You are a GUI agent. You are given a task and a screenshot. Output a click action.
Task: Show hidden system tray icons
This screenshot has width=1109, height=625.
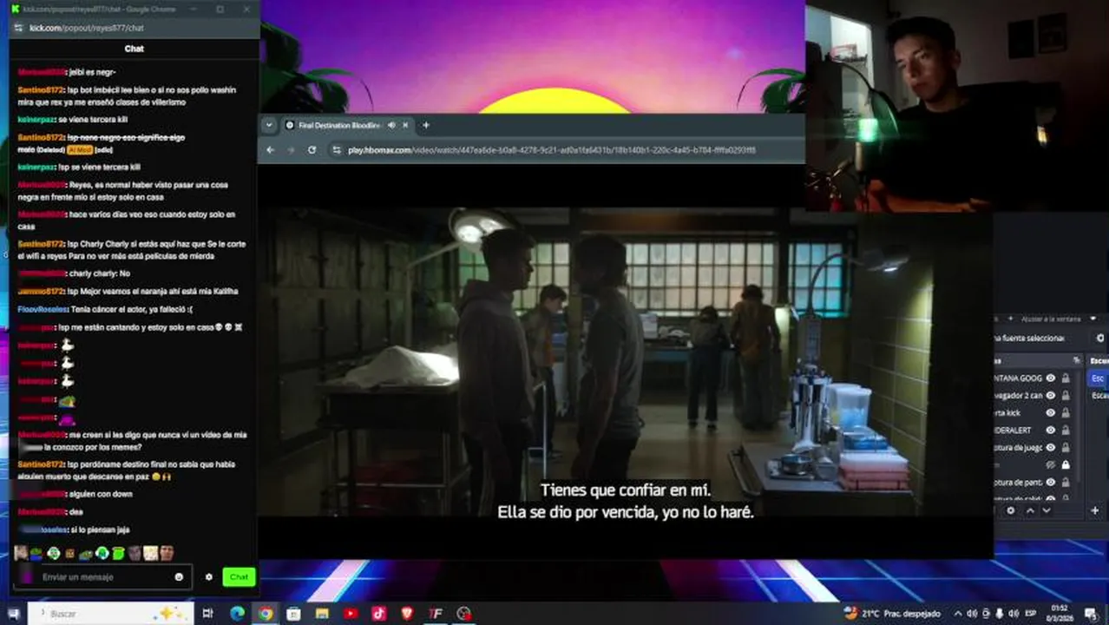tap(959, 614)
